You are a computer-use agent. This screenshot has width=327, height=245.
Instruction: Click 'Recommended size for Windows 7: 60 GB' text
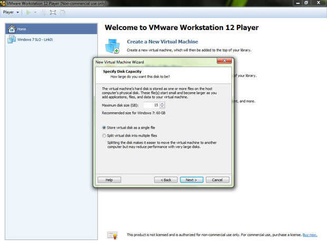133,113
